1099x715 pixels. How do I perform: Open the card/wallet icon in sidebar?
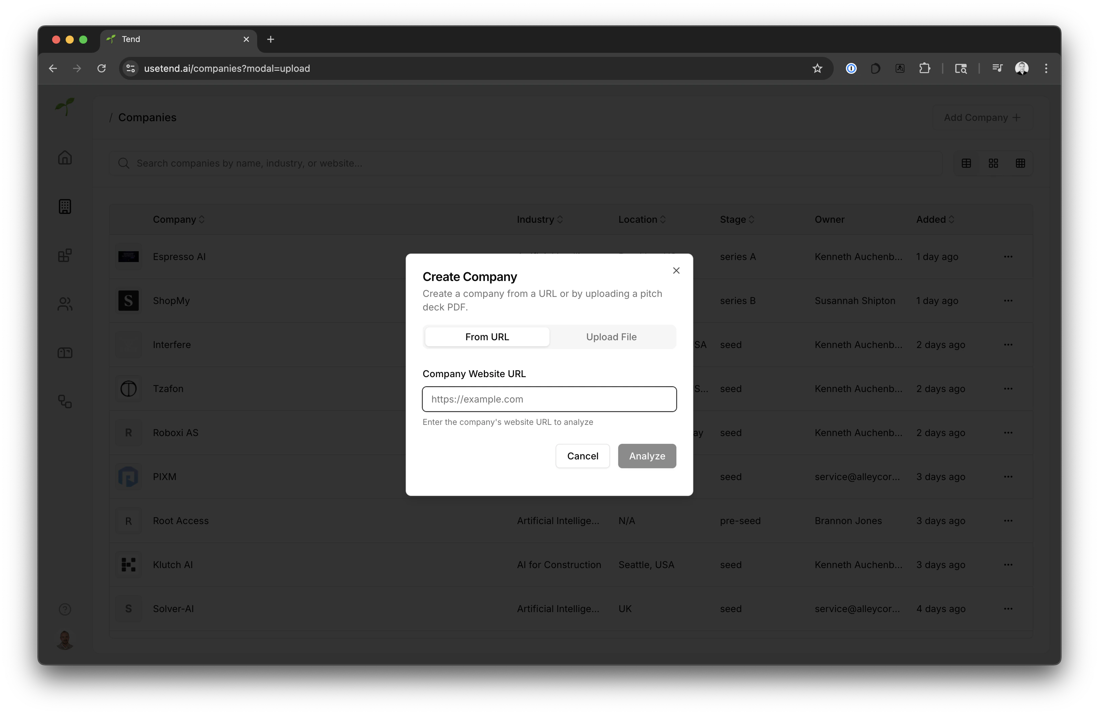[65, 352]
